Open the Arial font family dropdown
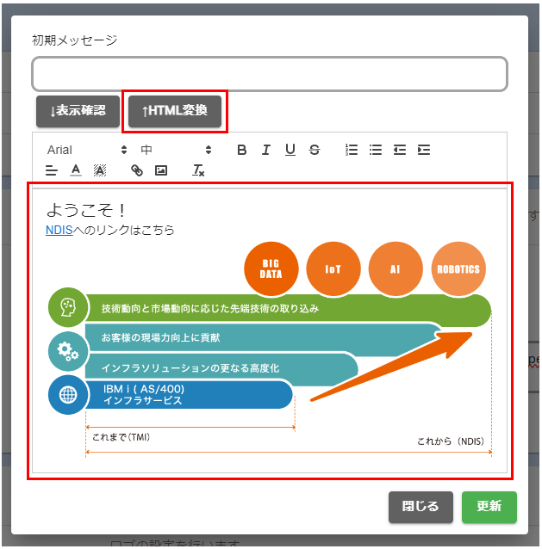Screen dimensions: 542x549 86,150
